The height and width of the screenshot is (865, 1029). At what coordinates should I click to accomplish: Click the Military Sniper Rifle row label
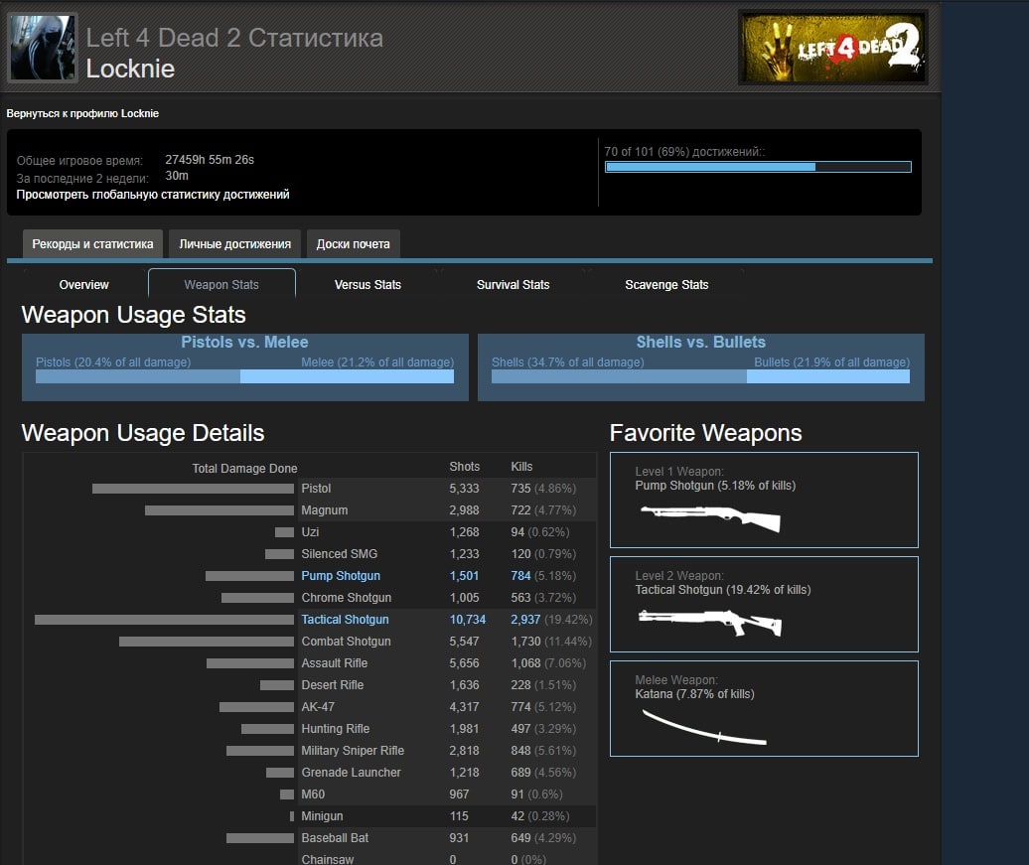pyautogui.click(x=353, y=751)
